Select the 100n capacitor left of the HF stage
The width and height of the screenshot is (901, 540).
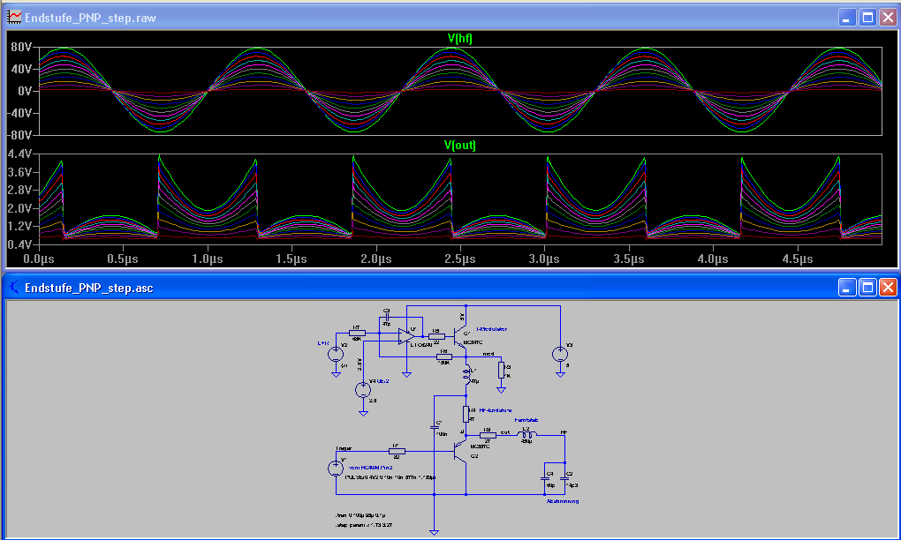click(435, 427)
